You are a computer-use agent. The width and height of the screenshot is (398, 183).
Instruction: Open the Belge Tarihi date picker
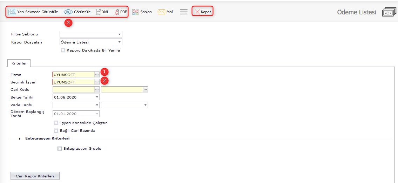pos(97,97)
